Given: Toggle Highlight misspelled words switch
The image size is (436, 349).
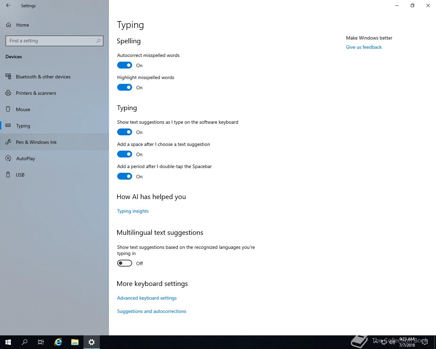Looking at the screenshot, I should point(125,87).
